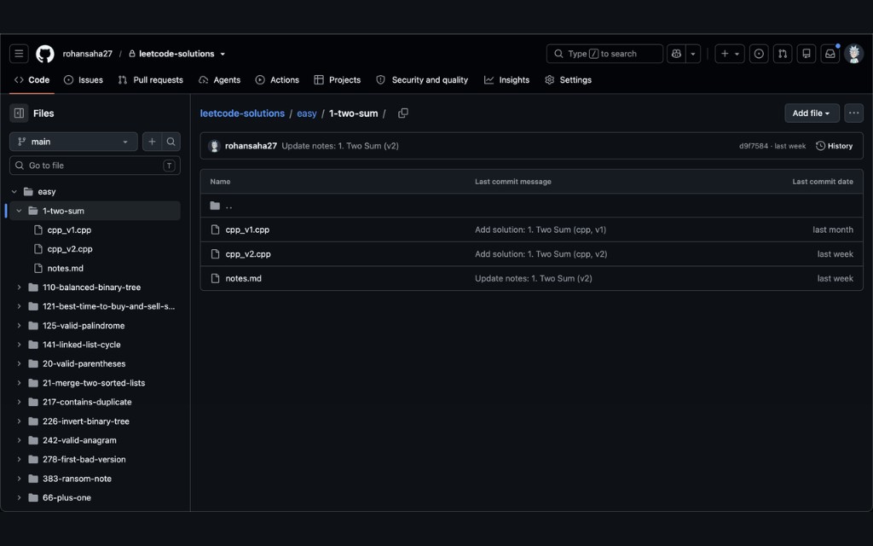Viewport: 873px width, 546px height.
Task: Click the GitHub logo homepage icon
Action: (x=45, y=54)
